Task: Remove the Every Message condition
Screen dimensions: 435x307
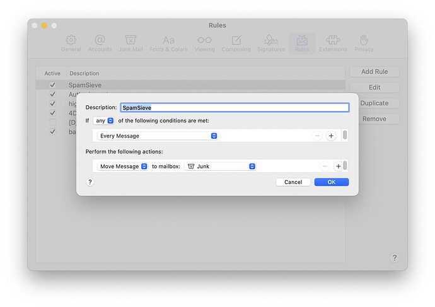Action: click(317, 136)
